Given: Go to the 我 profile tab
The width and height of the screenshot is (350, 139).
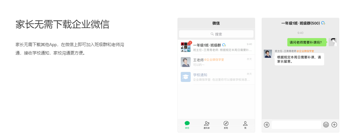Looking at the screenshot, I should (245, 125).
